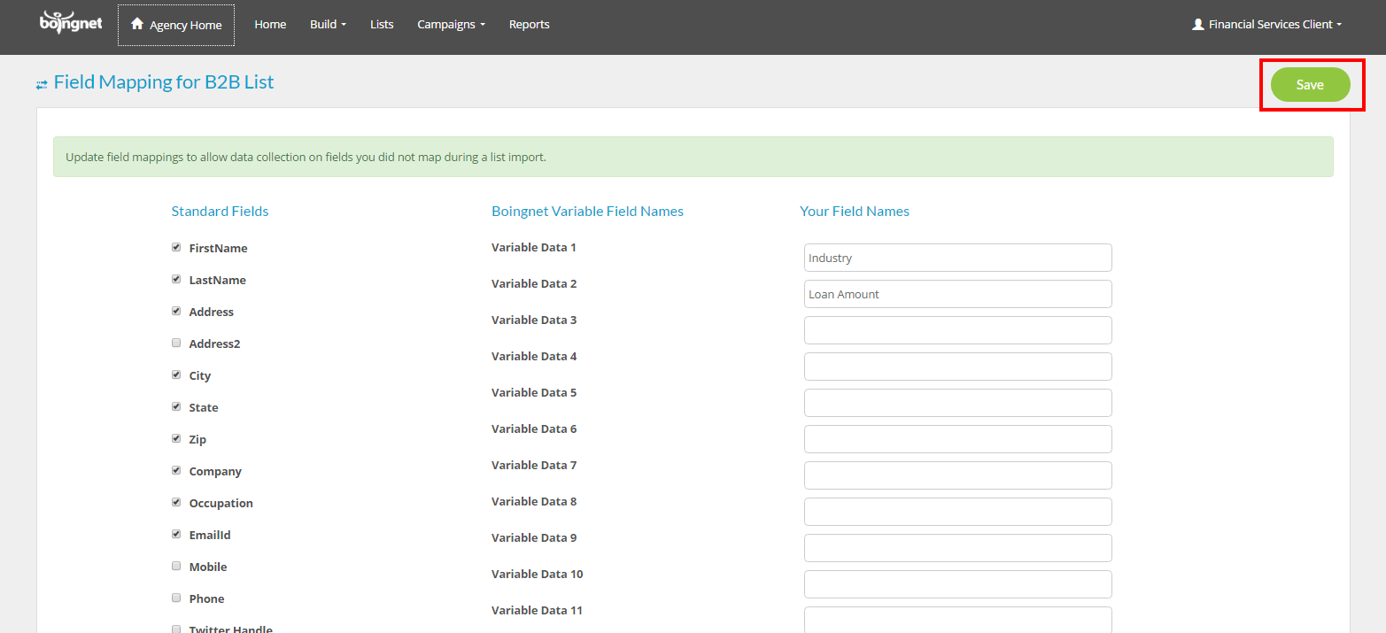The width and height of the screenshot is (1386, 633).
Task: Click the Field Mapping for B2B List heading
Action: point(164,82)
